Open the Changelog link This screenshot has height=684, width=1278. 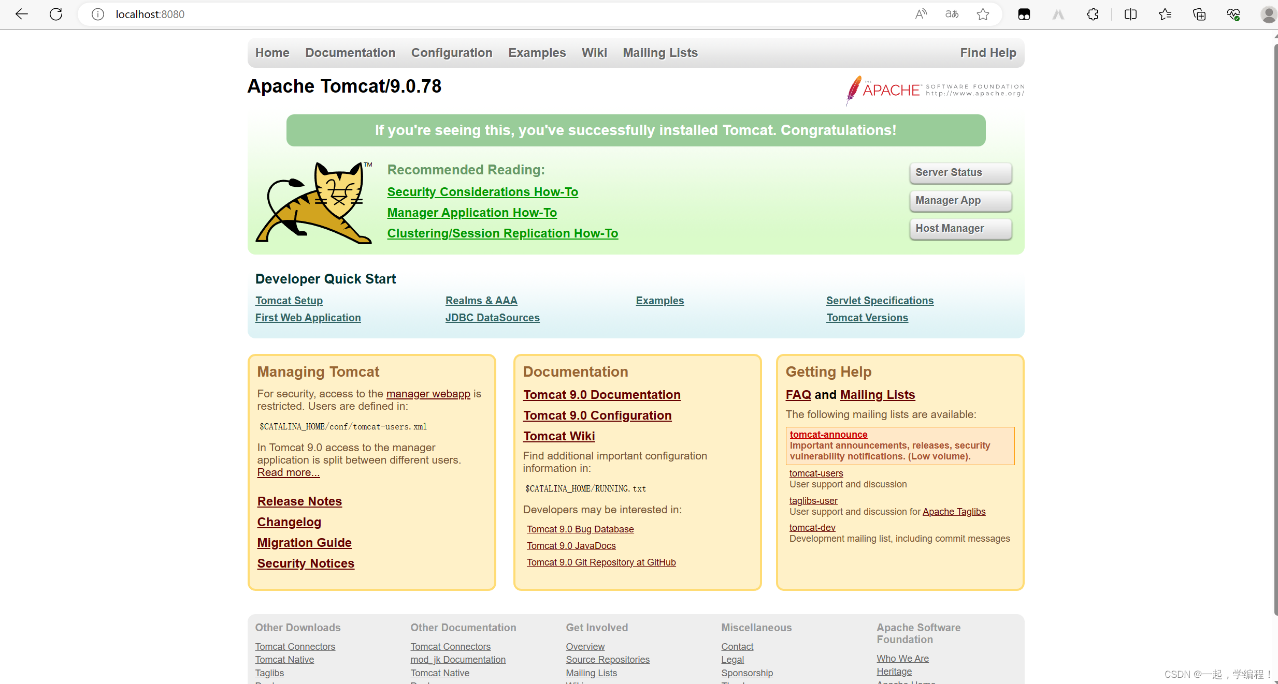(289, 522)
